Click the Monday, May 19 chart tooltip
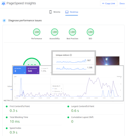The image size is (126, 136). pos(57,89)
